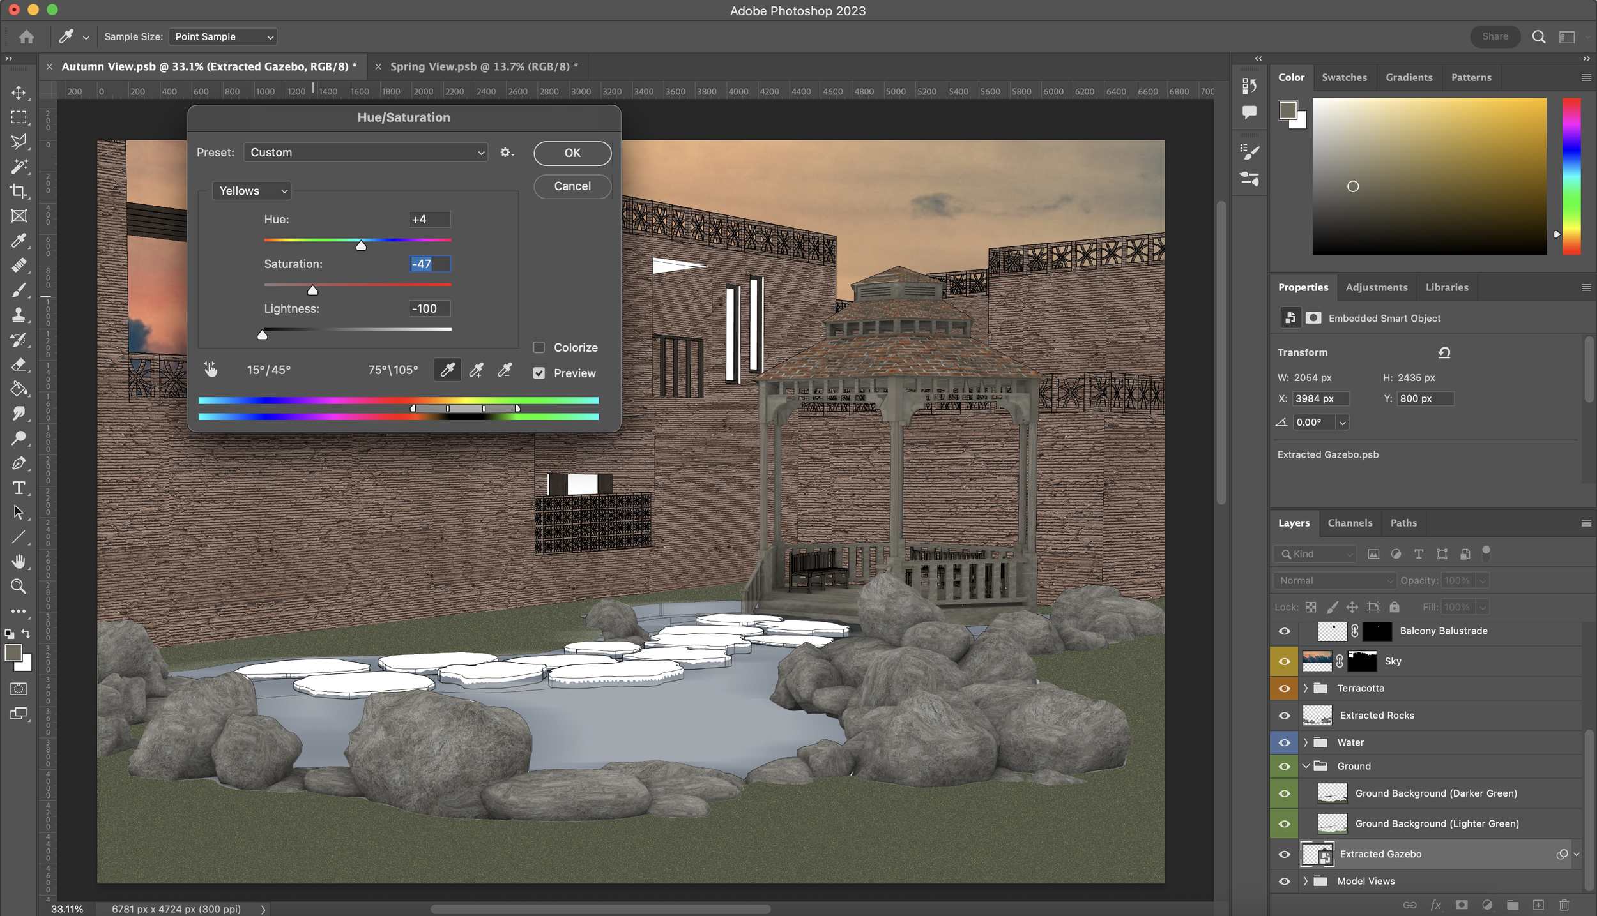Toggle visibility of the Water group
1597x916 pixels.
tap(1284, 742)
